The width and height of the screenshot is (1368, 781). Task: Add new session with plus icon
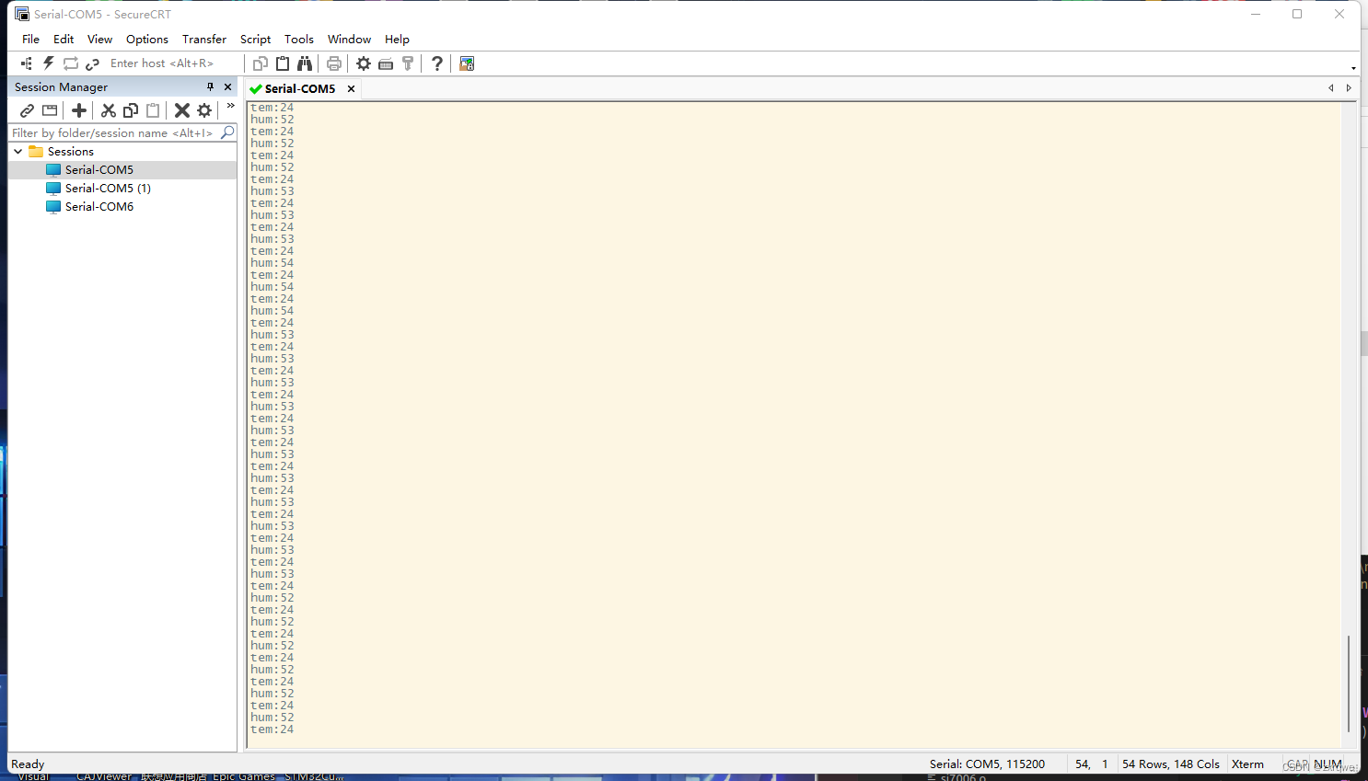pos(79,110)
